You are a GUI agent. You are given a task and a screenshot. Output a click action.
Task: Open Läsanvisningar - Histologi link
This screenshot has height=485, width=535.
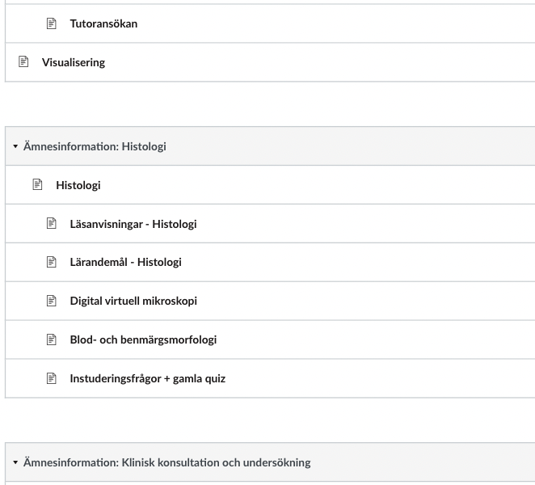click(133, 224)
